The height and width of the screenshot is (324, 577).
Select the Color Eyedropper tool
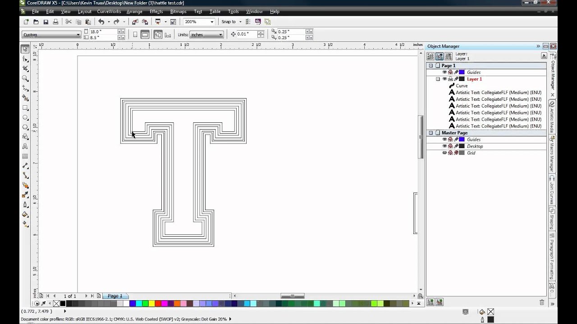pyautogui.click(x=25, y=195)
